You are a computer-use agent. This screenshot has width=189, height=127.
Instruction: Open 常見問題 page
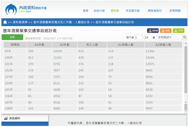(x=175, y=11)
